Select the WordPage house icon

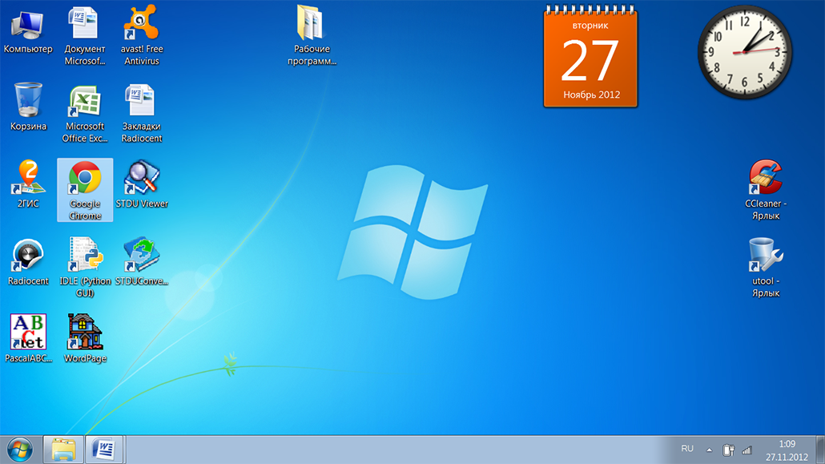click(85, 339)
